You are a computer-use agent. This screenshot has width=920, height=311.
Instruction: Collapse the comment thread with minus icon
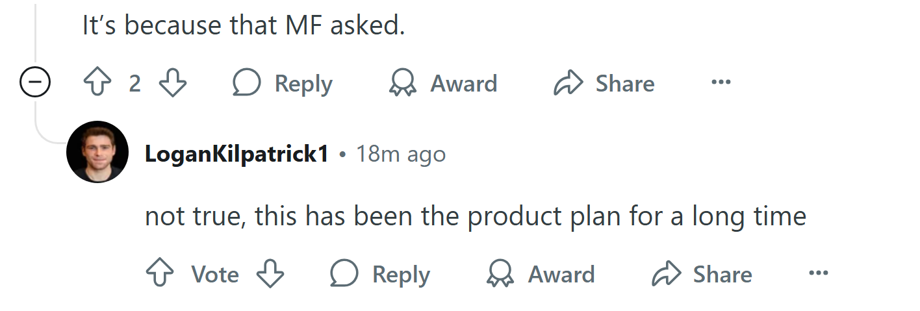[35, 83]
